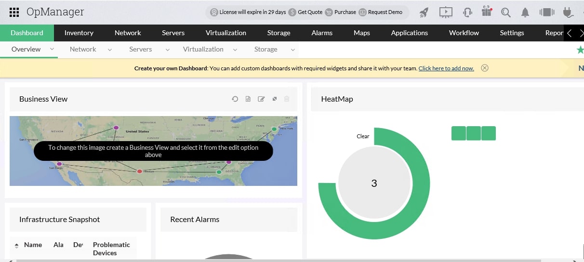Open the apps grid launcher icon
The image size is (584, 262).
tap(14, 12)
